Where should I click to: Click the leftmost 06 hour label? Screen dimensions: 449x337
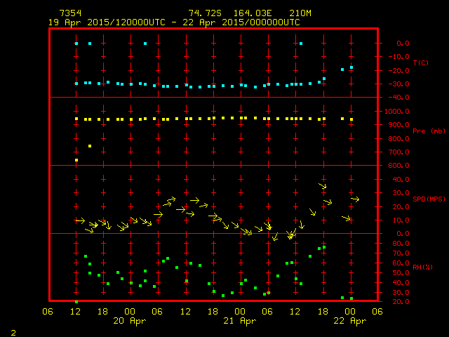pyautogui.click(x=49, y=312)
